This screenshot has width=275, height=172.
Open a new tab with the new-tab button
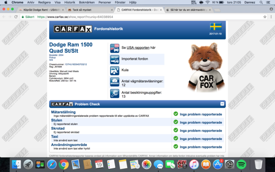217,10
